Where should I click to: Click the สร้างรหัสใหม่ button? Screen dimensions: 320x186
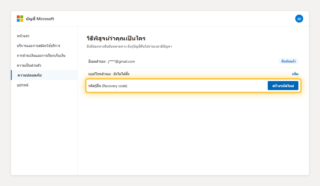(x=283, y=86)
